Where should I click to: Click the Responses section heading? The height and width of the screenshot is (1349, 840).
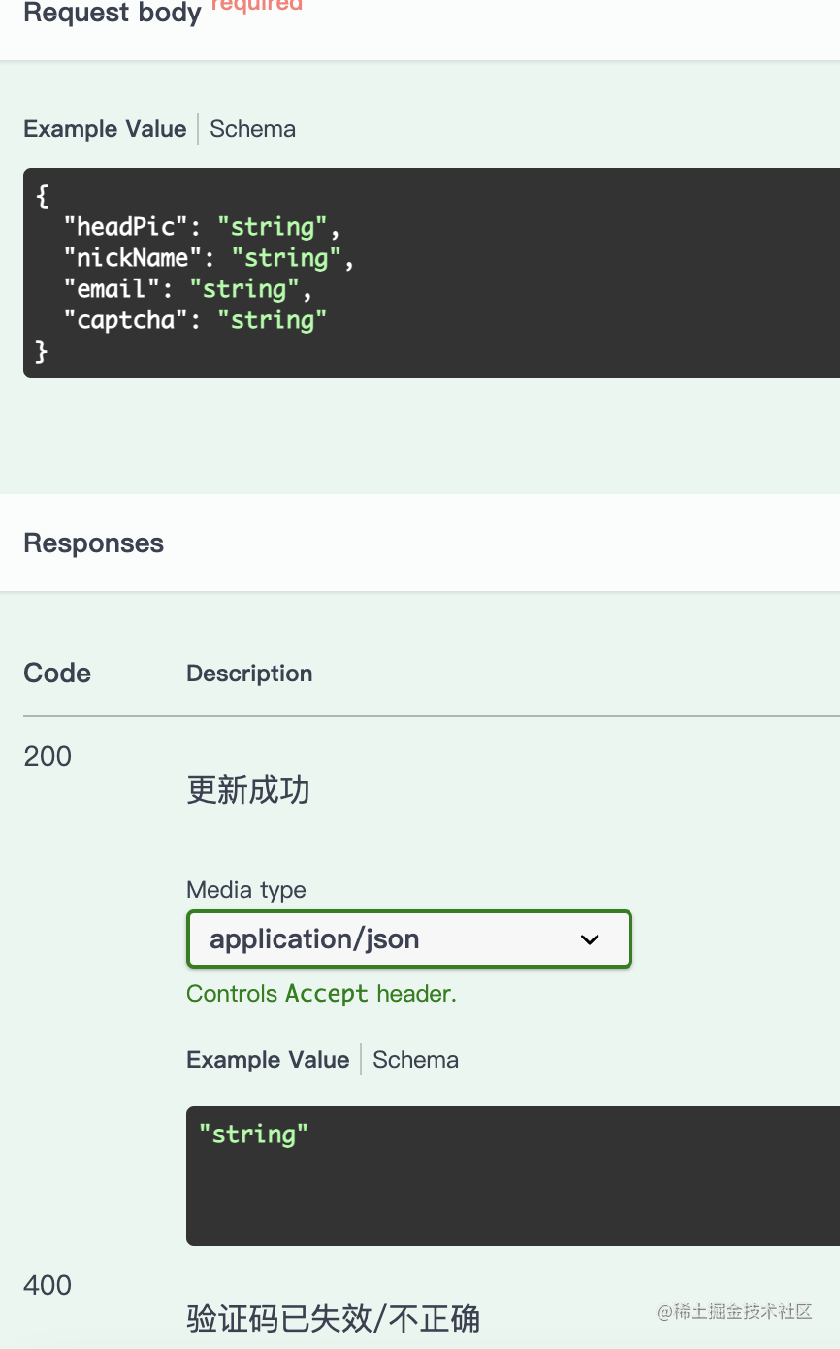point(94,543)
